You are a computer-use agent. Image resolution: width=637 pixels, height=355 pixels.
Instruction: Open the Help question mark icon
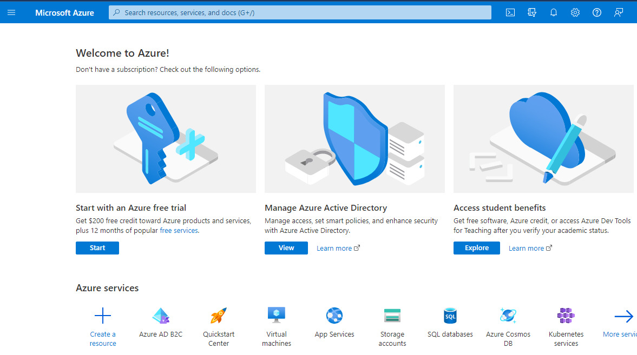click(597, 12)
